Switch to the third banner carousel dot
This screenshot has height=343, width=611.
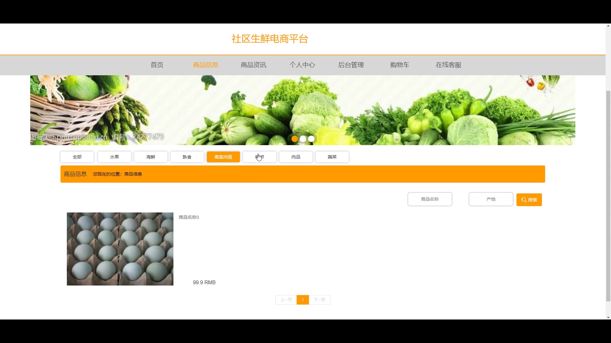point(311,139)
